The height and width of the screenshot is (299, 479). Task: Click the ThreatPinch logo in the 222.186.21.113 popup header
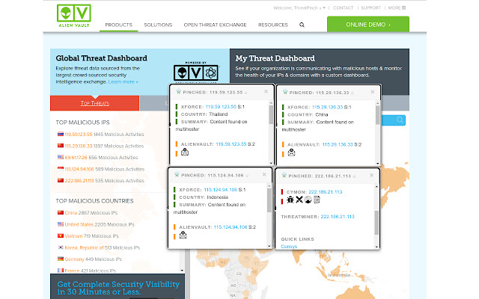[x=284, y=175]
